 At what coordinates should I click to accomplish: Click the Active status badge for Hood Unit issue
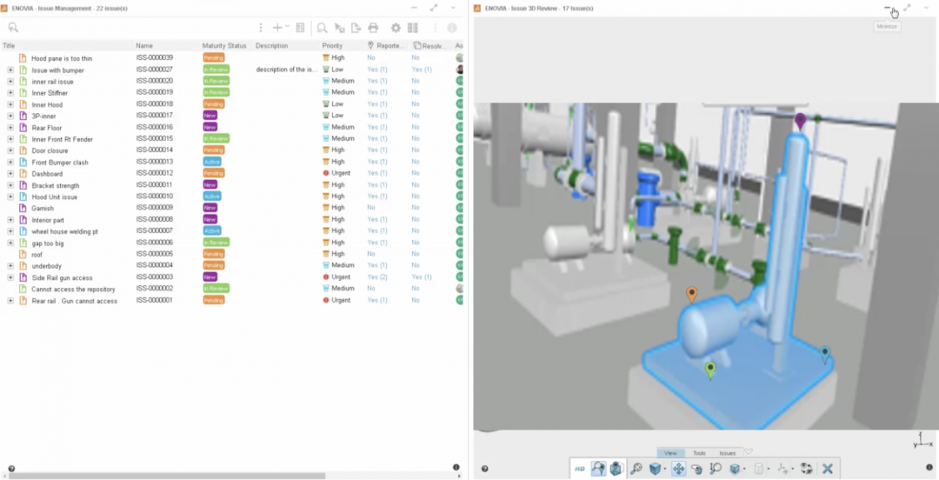(212, 196)
